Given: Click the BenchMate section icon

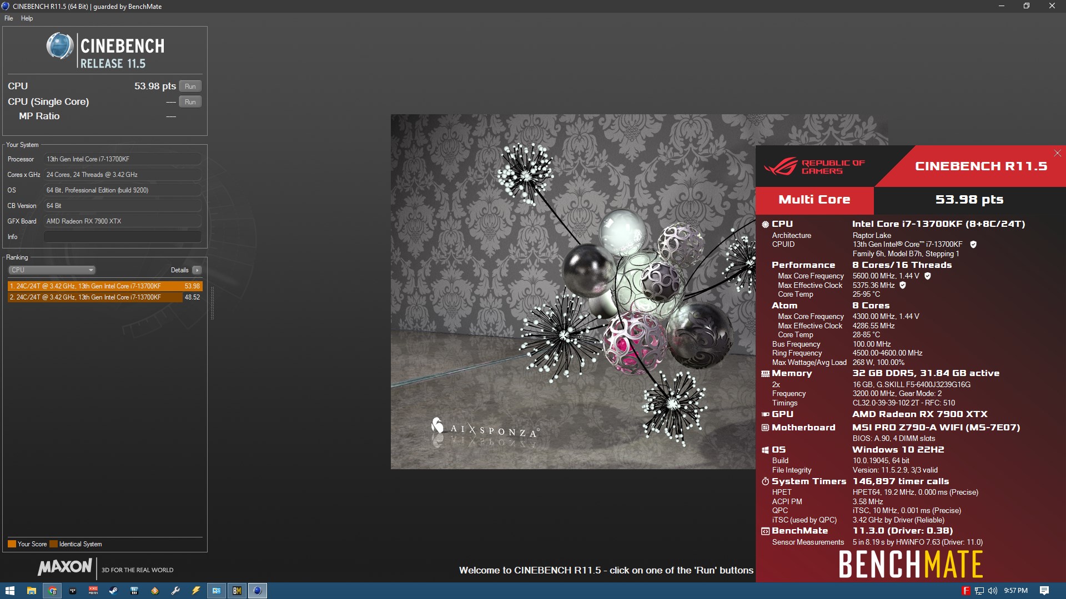Looking at the screenshot, I should click(765, 531).
